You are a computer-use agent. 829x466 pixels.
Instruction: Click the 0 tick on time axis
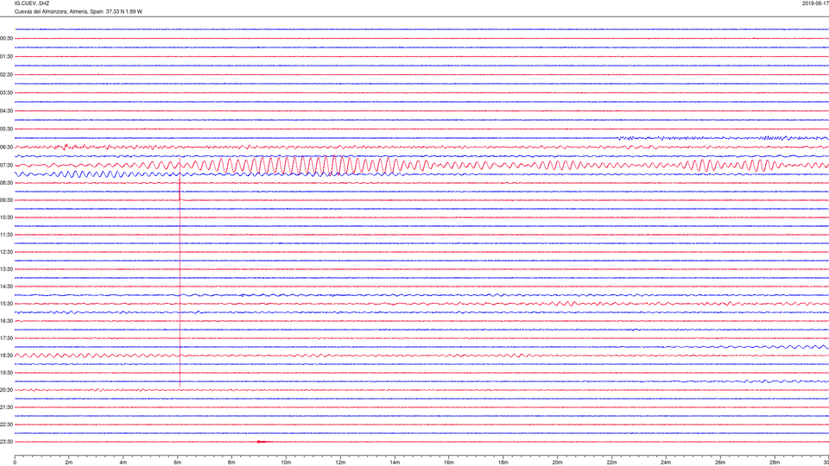click(x=15, y=463)
